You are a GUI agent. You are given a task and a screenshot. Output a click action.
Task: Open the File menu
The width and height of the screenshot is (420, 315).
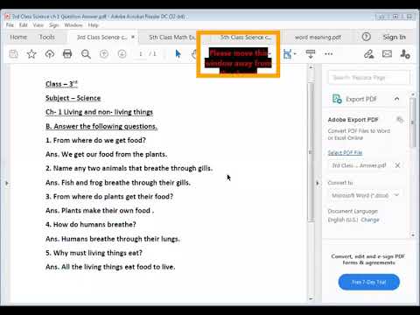[10, 25]
